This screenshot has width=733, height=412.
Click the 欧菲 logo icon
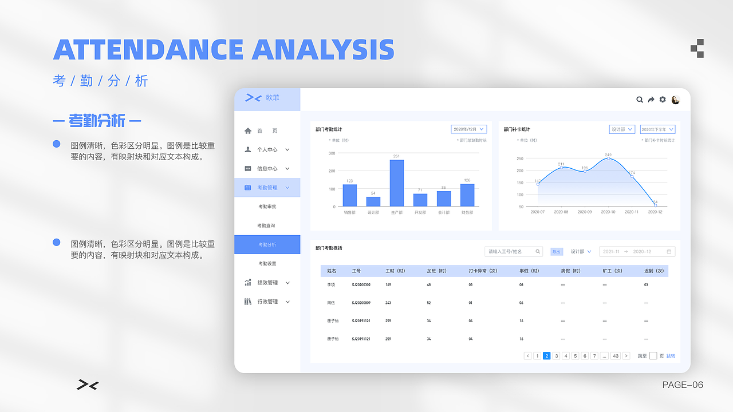(x=253, y=98)
